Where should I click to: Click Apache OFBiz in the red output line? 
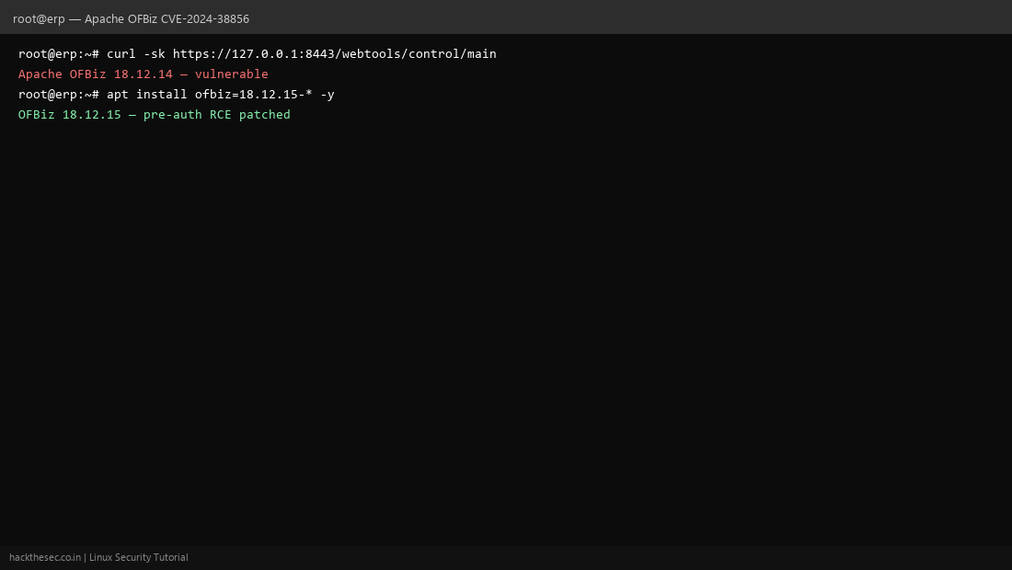click(62, 74)
